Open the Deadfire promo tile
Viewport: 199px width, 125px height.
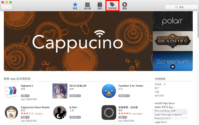[172, 41]
